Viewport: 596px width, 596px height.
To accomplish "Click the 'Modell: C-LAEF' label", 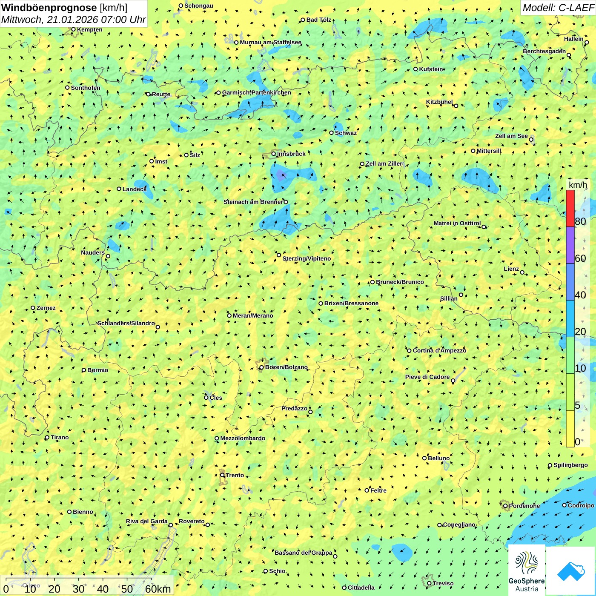I will [558, 8].
